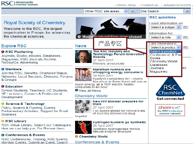
Task: Click the Conferences & Events heading below Chemistry World
Action: 97,142
